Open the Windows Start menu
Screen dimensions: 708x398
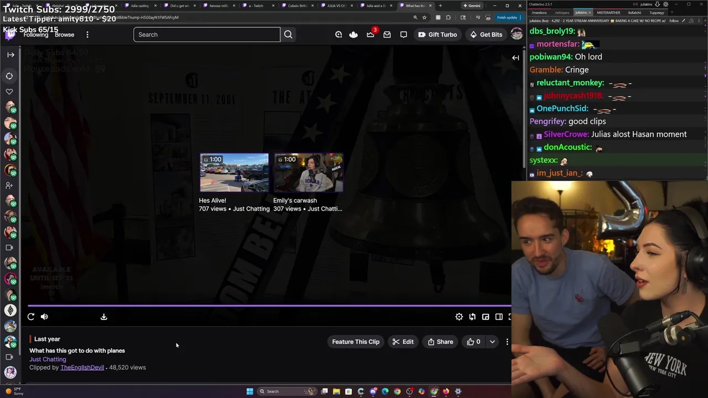[249, 391]
